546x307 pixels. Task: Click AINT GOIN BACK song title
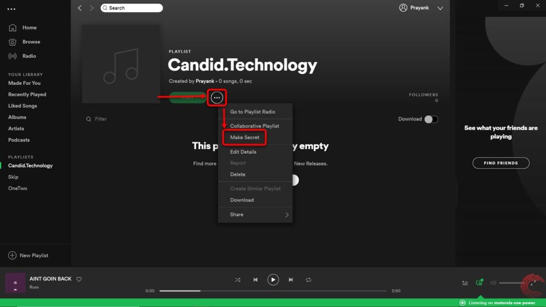pos(51,279)
